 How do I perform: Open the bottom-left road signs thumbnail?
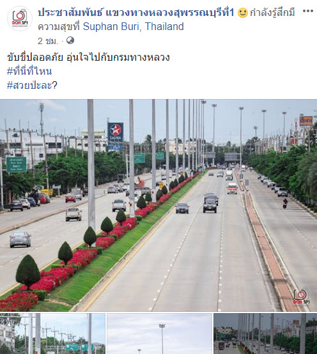[52, 334]
